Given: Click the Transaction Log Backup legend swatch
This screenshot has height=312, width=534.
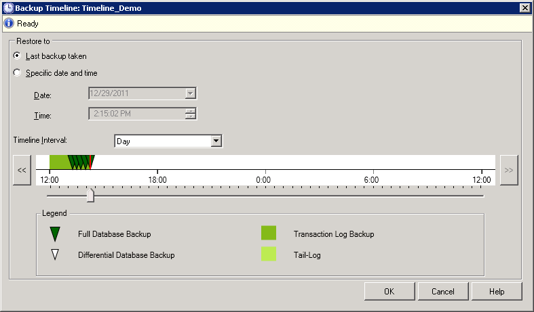Looking at the screenshot, I should click(x=269, y=234).
